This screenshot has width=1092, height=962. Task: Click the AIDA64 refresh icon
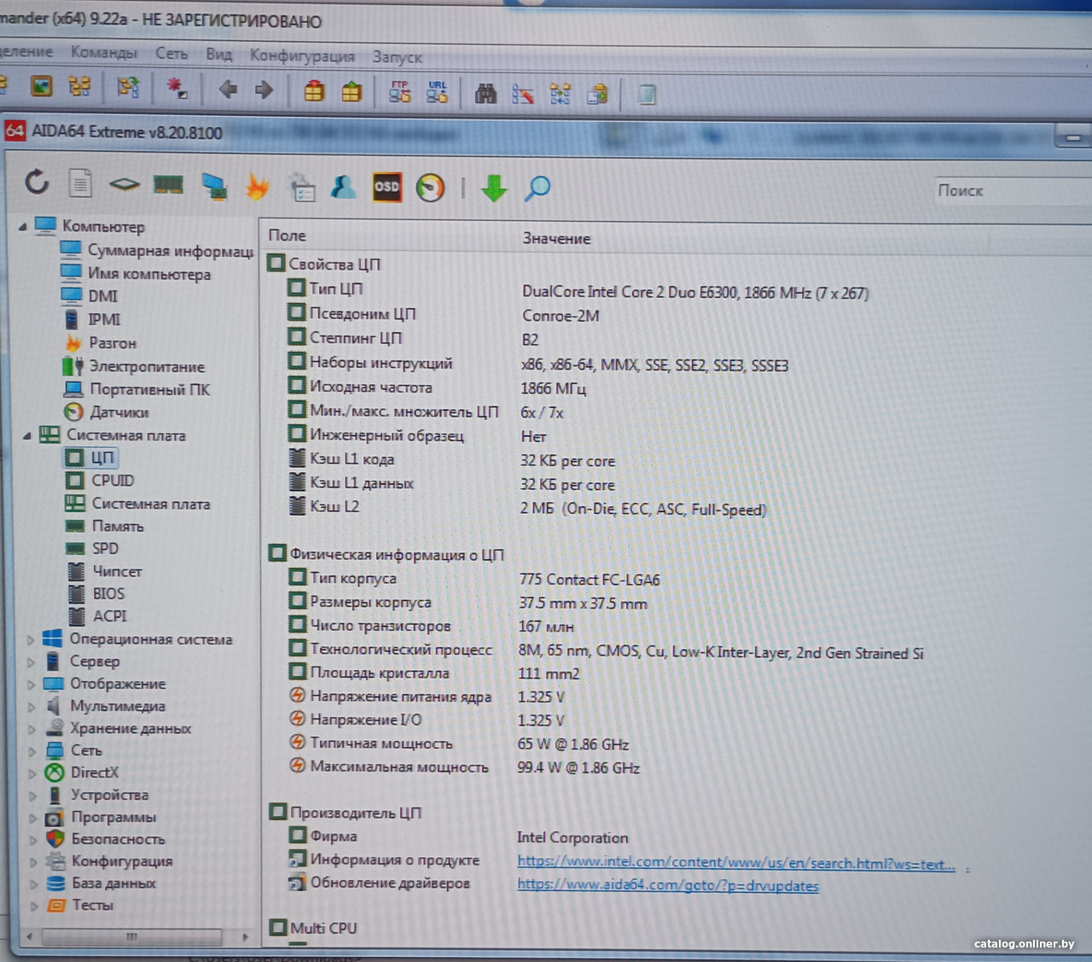(37, 183)
